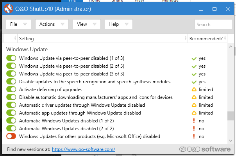Click the green checkmark for speech recognition updates
The height and width of the screenshot is (156, 236).
click(x=194, y=82)
